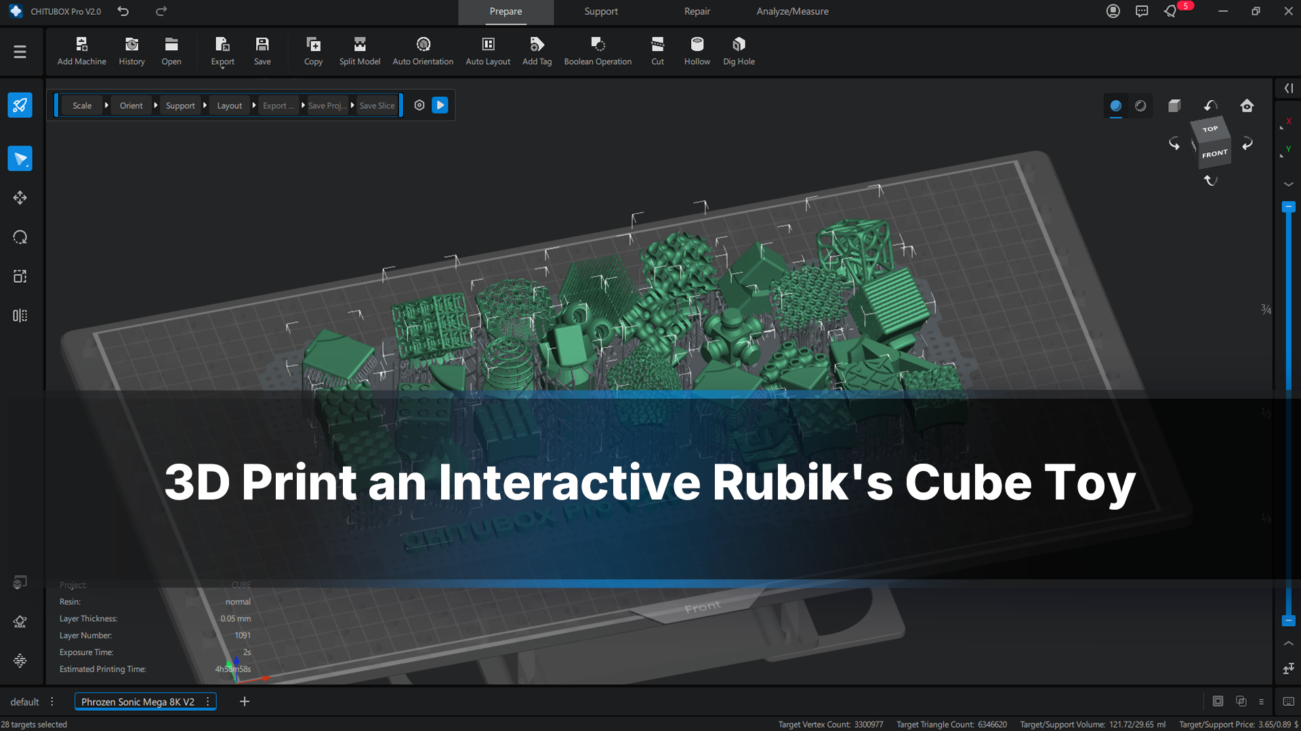Expand the right panel down chevron
The image size is (1301, 731).
pyautogui.click(x=1288, y=184)
